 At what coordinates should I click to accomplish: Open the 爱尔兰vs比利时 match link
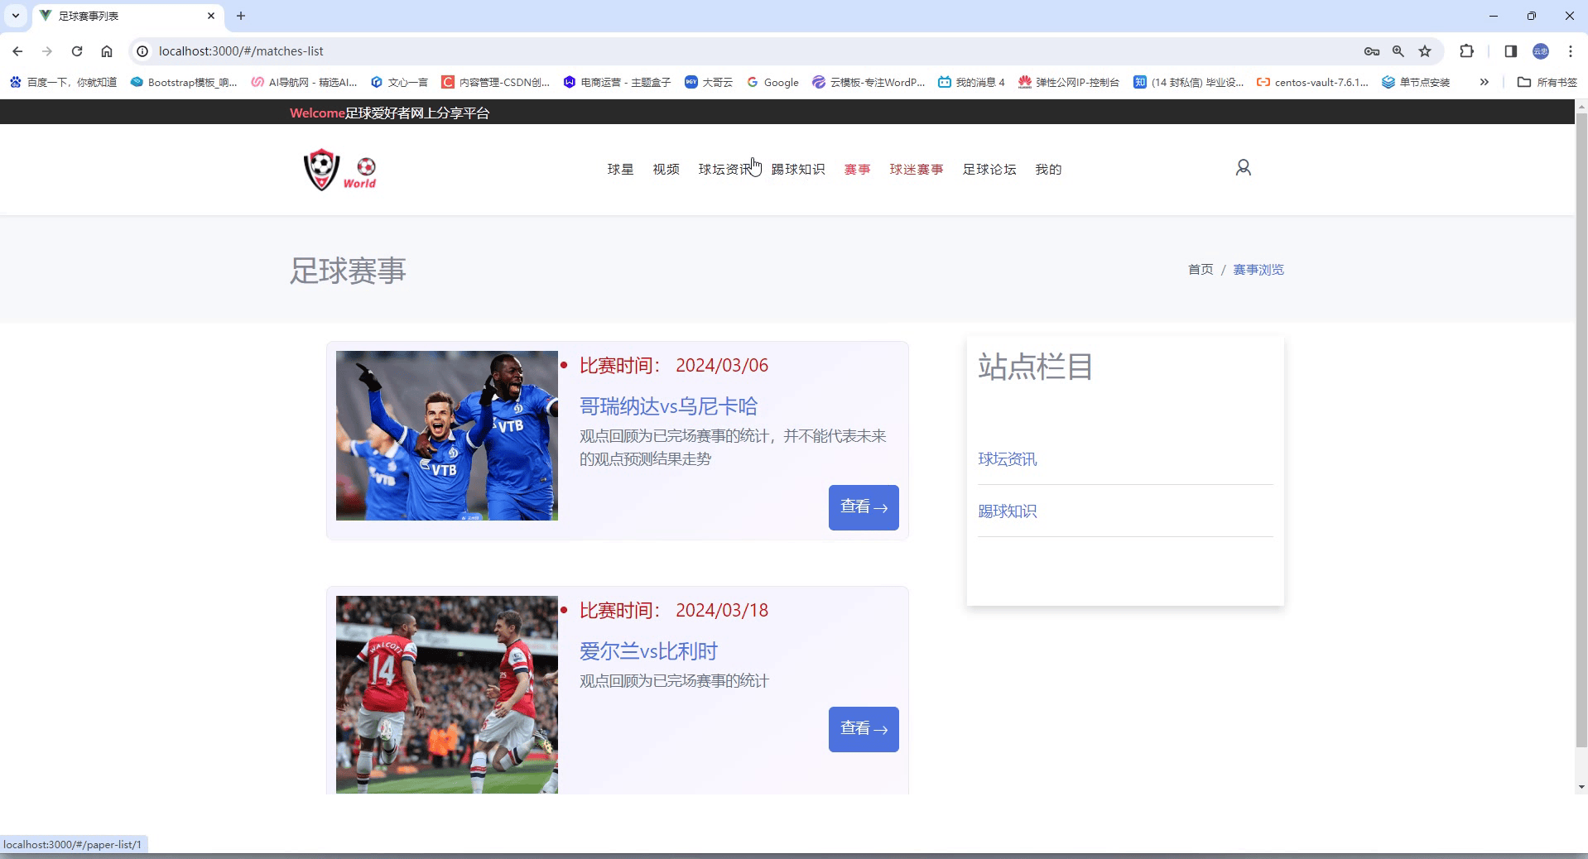click(648, 651)
